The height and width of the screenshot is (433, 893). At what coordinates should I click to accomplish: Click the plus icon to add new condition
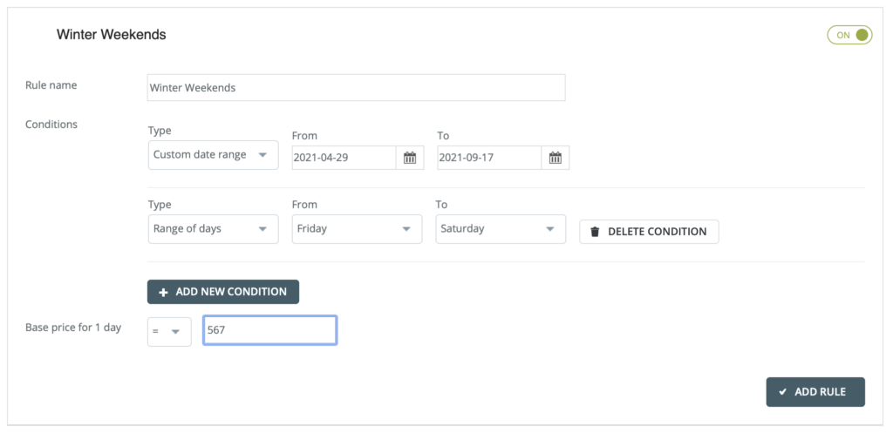coord(163,292)
